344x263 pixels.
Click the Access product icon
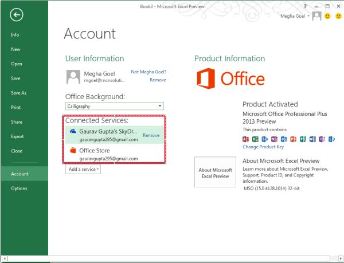click(245, 139)
